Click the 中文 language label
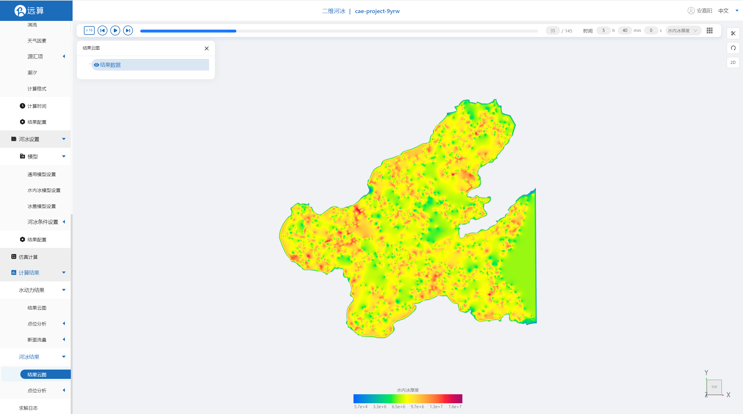Viewport: 743px width, 414px height. click(723, 11)
